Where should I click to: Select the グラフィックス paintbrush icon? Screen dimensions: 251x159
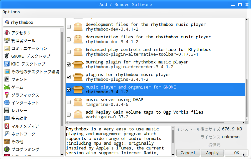tap(7, 95)
